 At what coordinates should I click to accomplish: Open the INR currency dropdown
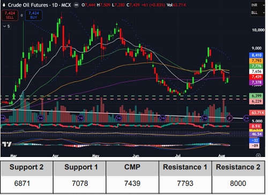coord(257,5)
